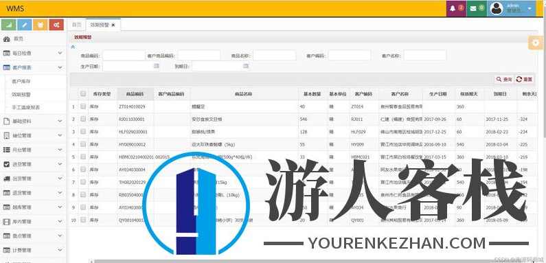Check the row 1 checkbox ZT014010029
546x263 pixels.
point(83,106)
